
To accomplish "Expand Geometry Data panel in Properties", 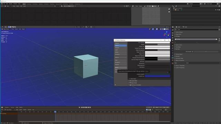I will pyautogui.click(x=179, y=58).
